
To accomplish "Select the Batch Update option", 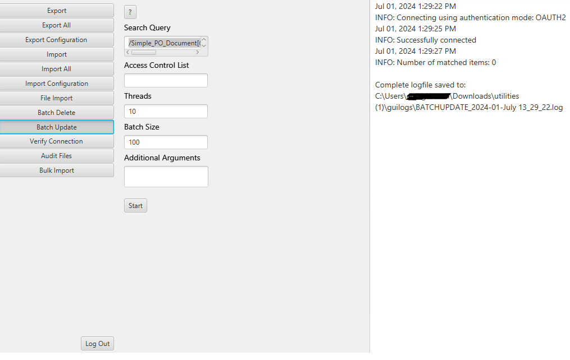I will tap(57, 127).
